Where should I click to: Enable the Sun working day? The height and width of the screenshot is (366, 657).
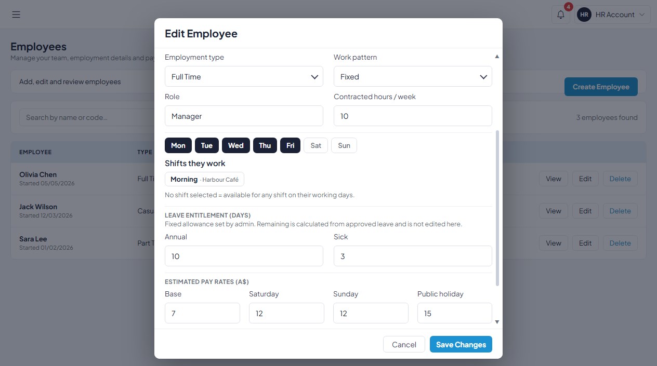click(x=344, y=145)
